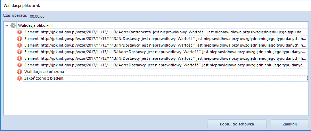This screenshot has height=131, width=311.
Task: Click the error icon next to Zakończono z błędem
Action: tap(20, 78)
